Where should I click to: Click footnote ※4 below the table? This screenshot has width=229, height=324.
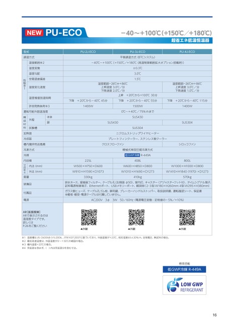[x=50, y=248]
